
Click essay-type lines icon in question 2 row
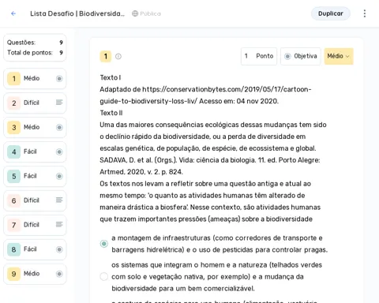(x=59, y=103)
